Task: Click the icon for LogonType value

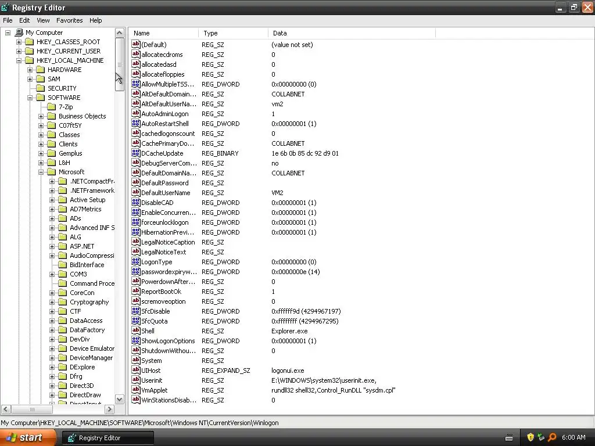Action: click(136, 261)
